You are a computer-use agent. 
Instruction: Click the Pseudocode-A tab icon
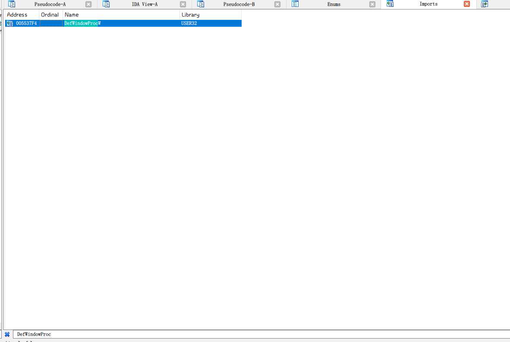click(12, 4)
